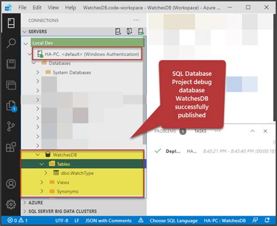Screen dimensions: 277x226
Task: Expand the AZURE section
Action: [x=25, y=203]
